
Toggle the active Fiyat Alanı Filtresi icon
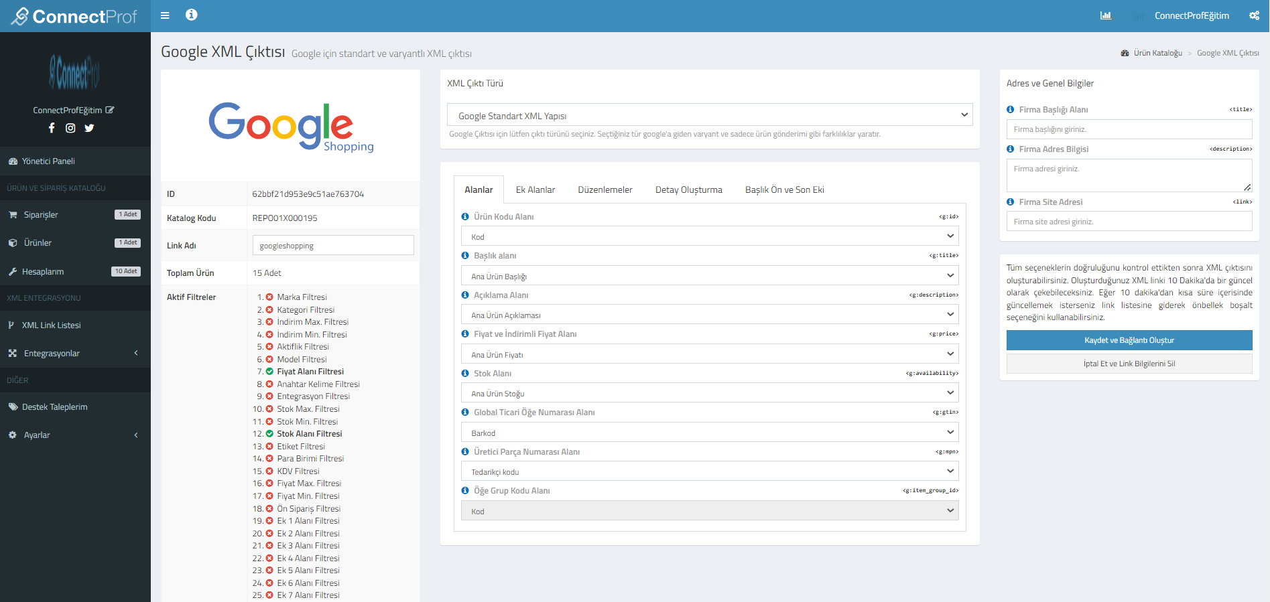269,371
